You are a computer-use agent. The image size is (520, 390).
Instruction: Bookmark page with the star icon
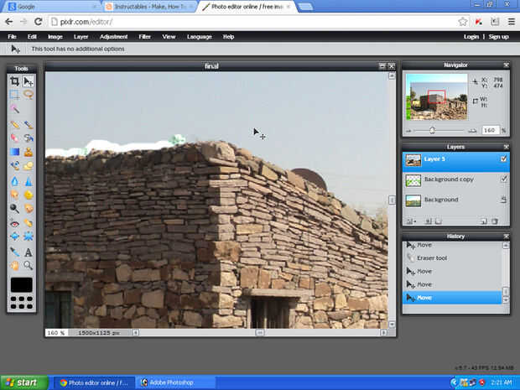463,22
